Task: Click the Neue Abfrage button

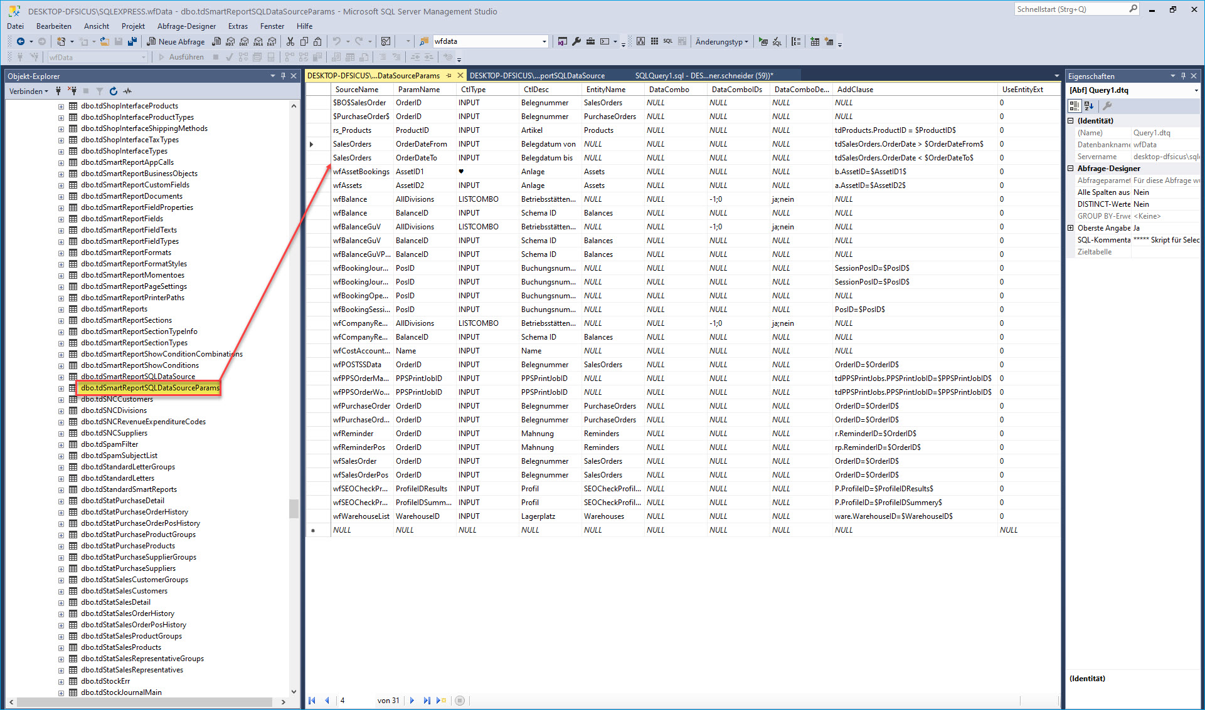Action: tap(175, 41)
